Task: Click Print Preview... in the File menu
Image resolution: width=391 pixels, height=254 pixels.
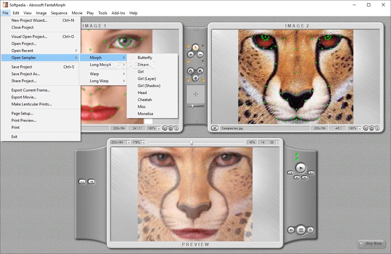Action: 41,120
